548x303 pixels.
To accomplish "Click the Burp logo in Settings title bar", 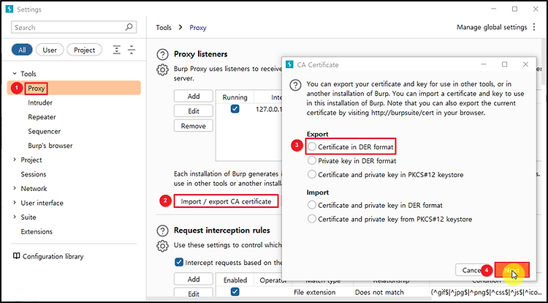I will (x=9, y=9).
